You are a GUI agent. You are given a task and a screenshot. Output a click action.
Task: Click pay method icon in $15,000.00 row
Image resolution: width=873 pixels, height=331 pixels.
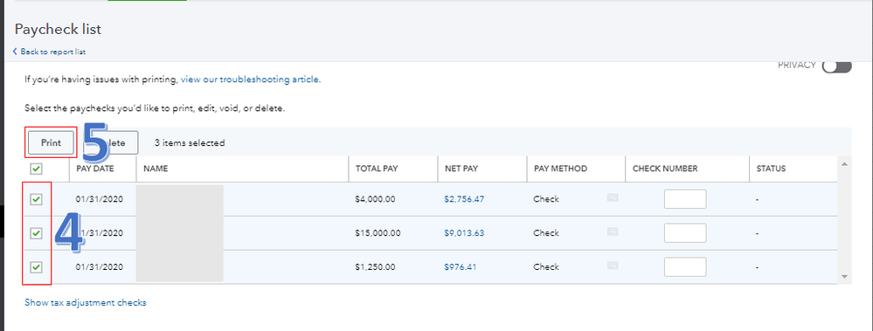point(613,231)
